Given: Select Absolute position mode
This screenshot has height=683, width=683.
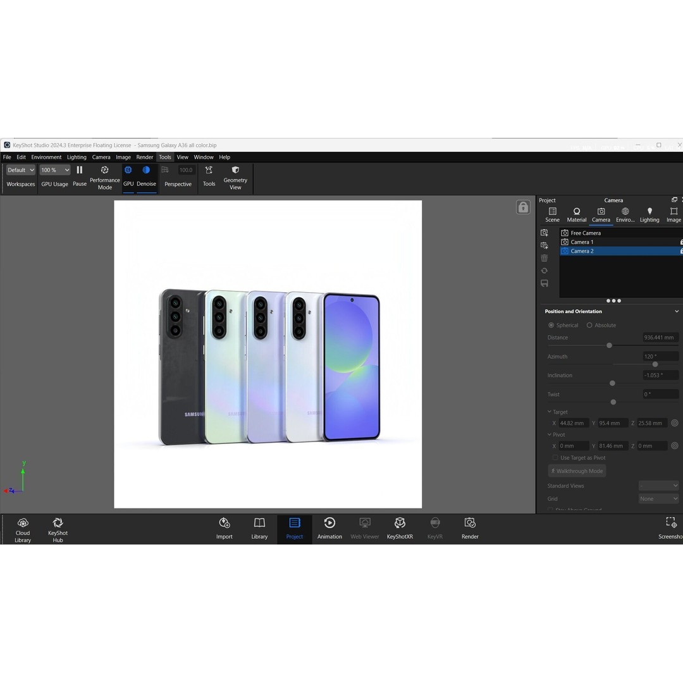Looking at the screenshot, I should 589,326.
